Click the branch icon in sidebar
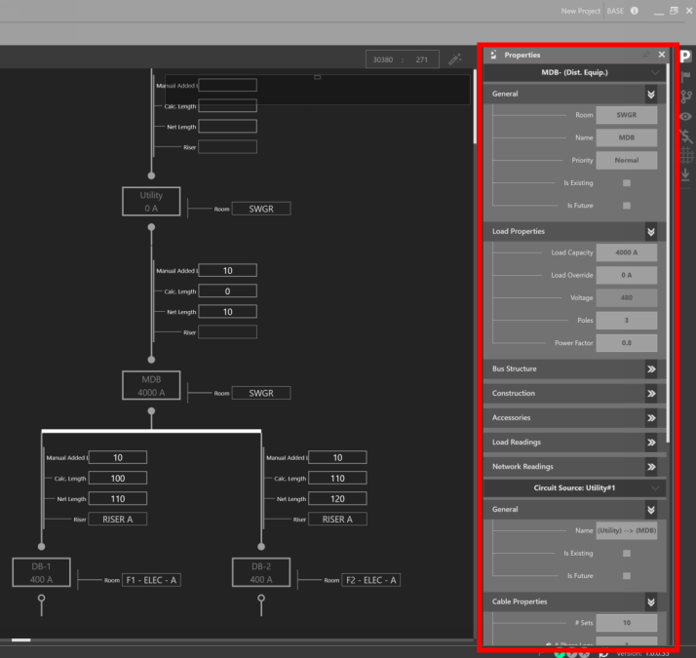The height and width of the screenshot is (658, 696). coord(686,97)
